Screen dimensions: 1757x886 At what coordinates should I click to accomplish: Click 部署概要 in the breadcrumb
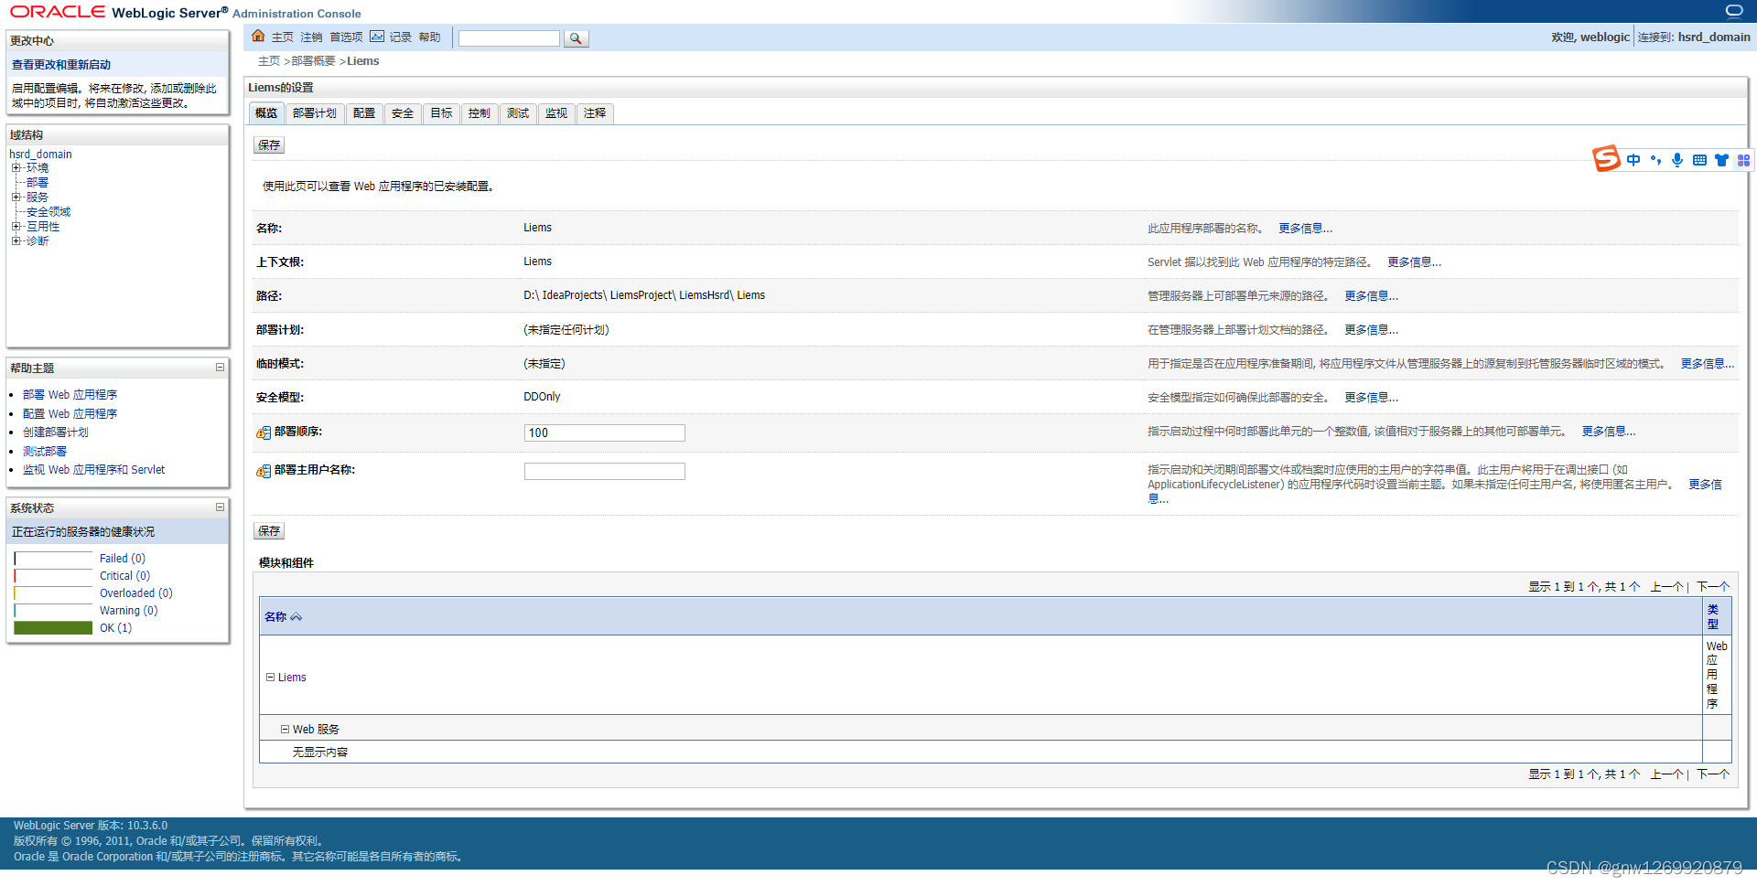(313, 61)
